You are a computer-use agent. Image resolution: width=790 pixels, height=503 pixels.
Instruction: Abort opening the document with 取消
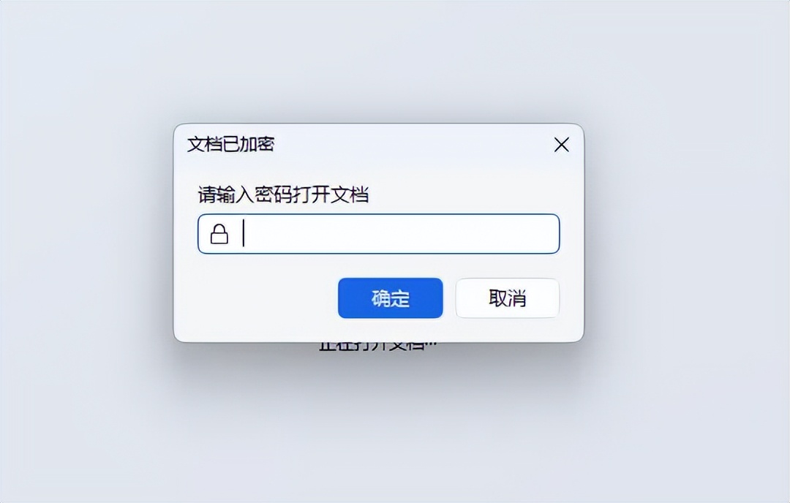508,298
